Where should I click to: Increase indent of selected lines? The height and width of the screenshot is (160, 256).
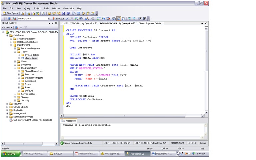144,18
